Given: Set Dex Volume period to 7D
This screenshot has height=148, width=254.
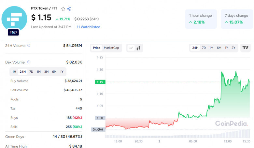Looking at the screenshot, I should coord(31,72).
